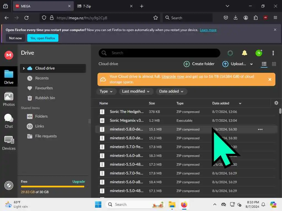Open the Last modified filter dropdown
Screen dimensions: 282x211
[136, 91]
